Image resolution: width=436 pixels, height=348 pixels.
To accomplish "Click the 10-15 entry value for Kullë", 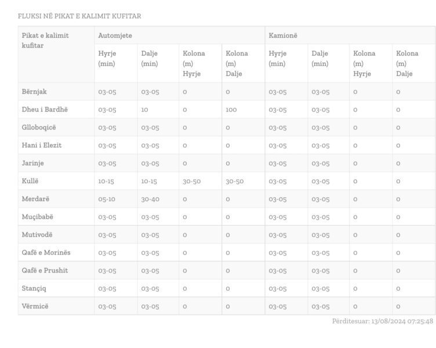I will [x=106, y=182].
